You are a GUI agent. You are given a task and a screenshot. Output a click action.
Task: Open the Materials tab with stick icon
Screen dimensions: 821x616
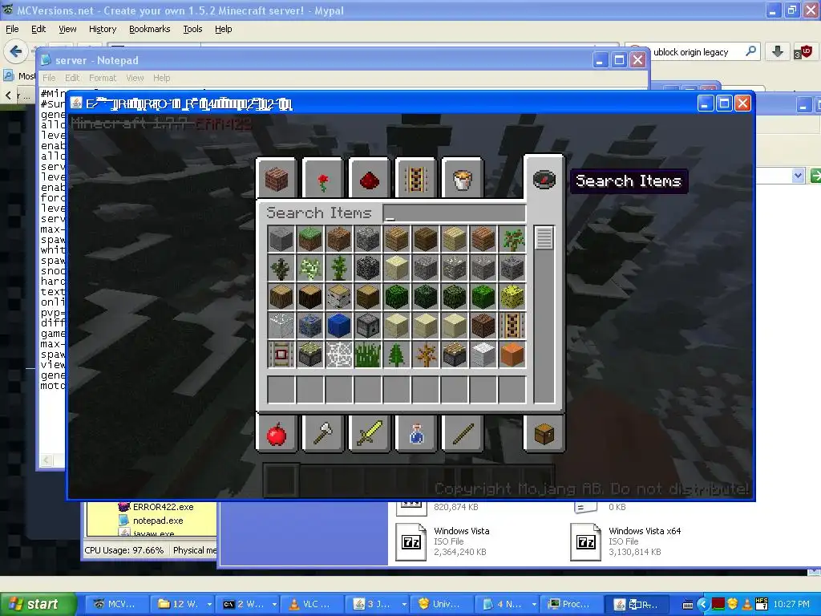point(462,433)
